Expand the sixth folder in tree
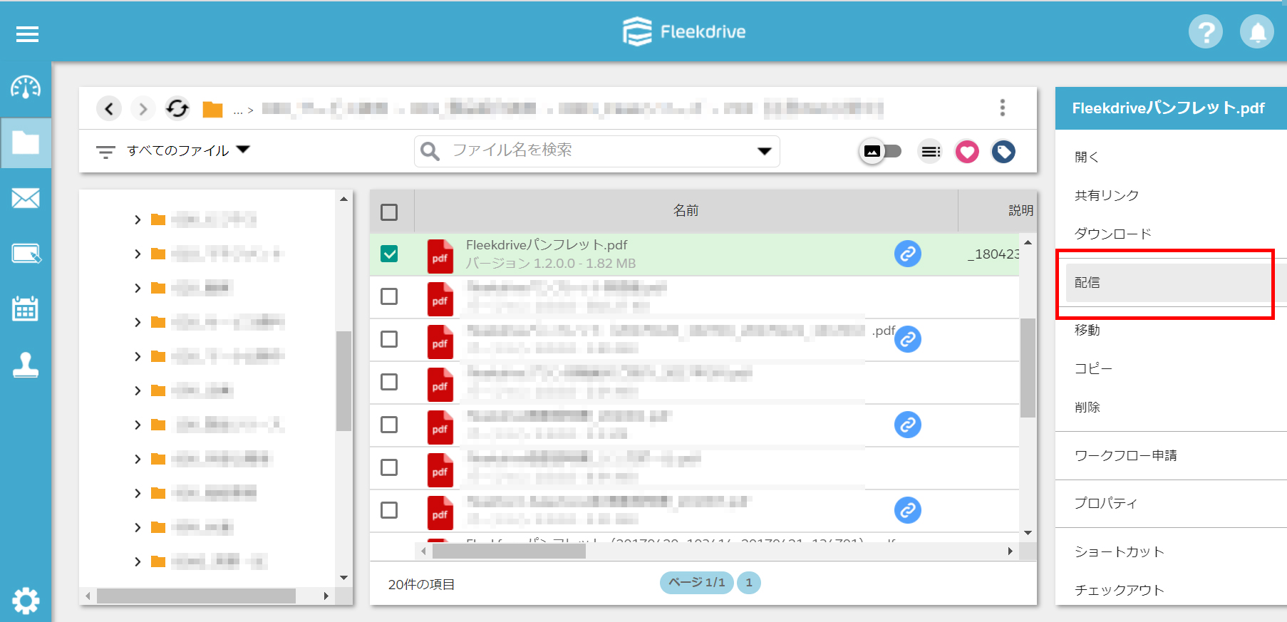Screen dimensions: 1287x622 click(x=138, y=390)
